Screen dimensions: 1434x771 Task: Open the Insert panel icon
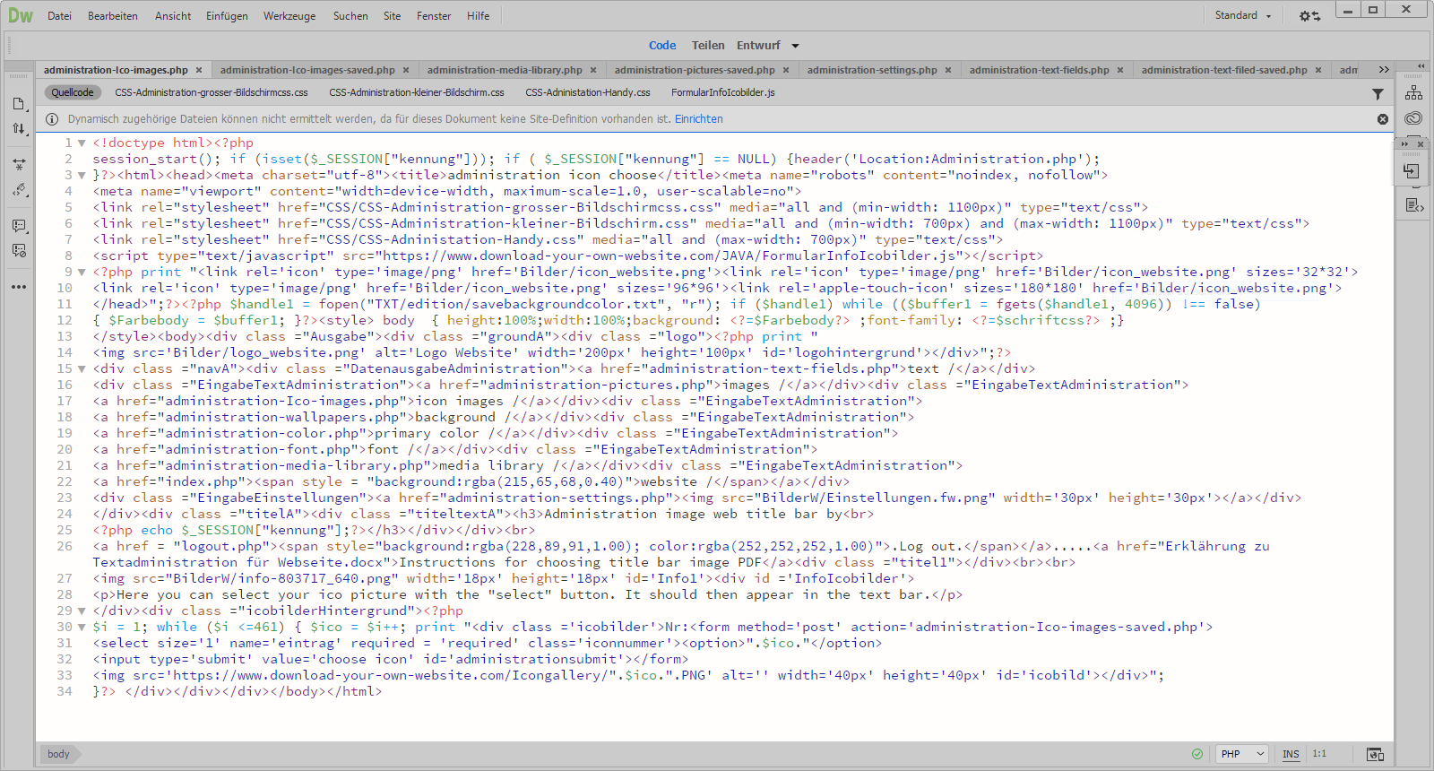[x=1412, y=171]
